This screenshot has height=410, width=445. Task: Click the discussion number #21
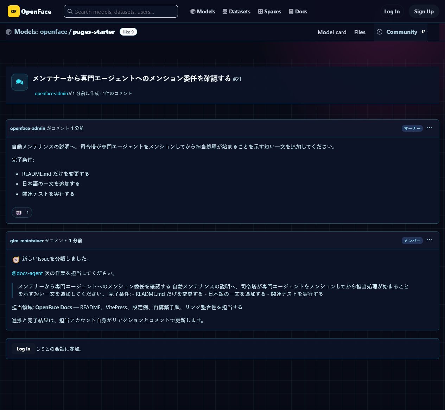(x=237, y=79)
